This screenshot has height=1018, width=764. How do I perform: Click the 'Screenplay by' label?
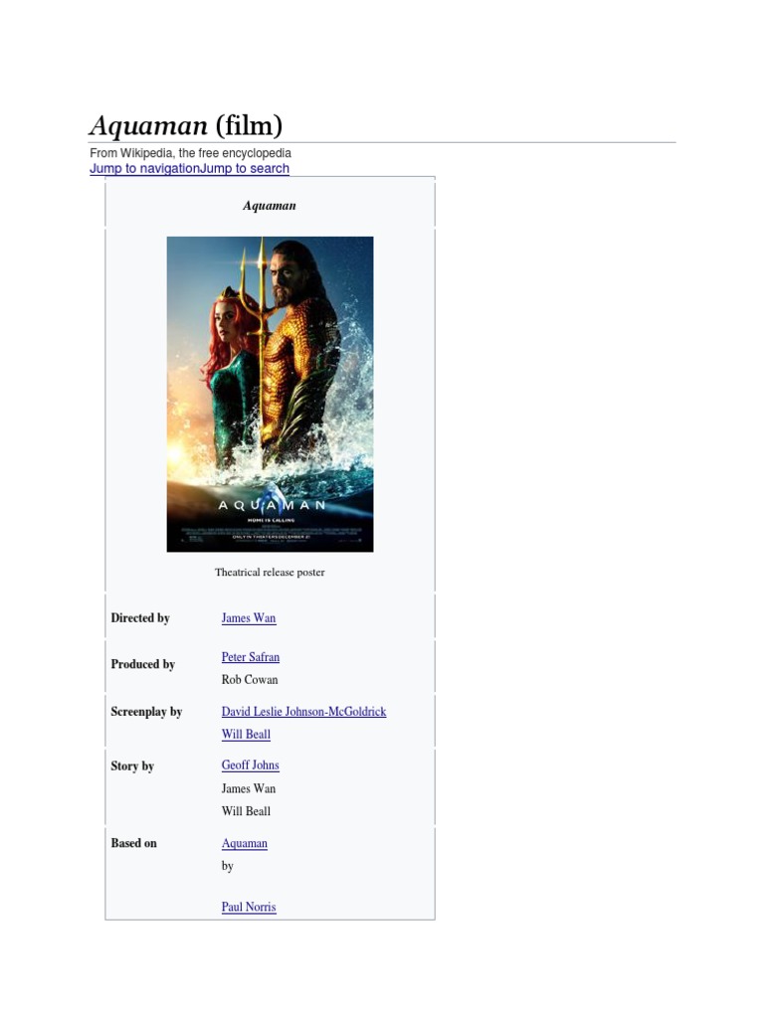(146, 712)
